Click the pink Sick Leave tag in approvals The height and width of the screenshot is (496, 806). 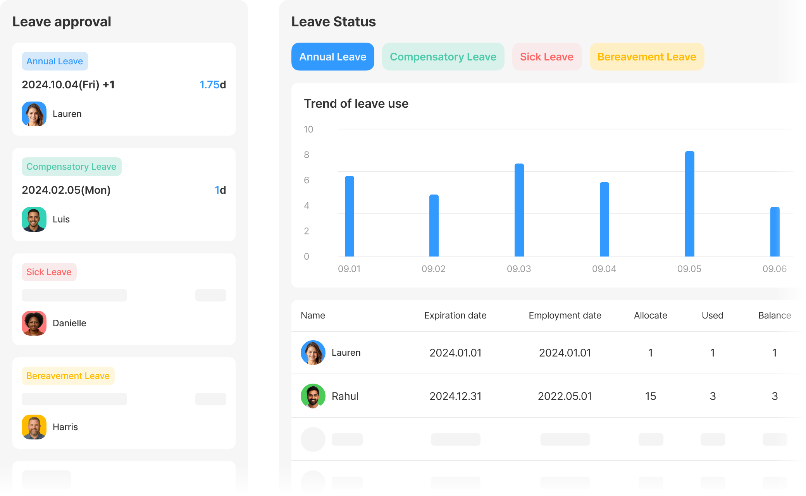click(49, 272)
